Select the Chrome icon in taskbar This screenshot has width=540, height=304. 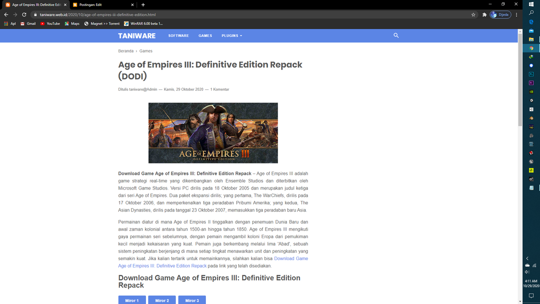coord(532,48)
